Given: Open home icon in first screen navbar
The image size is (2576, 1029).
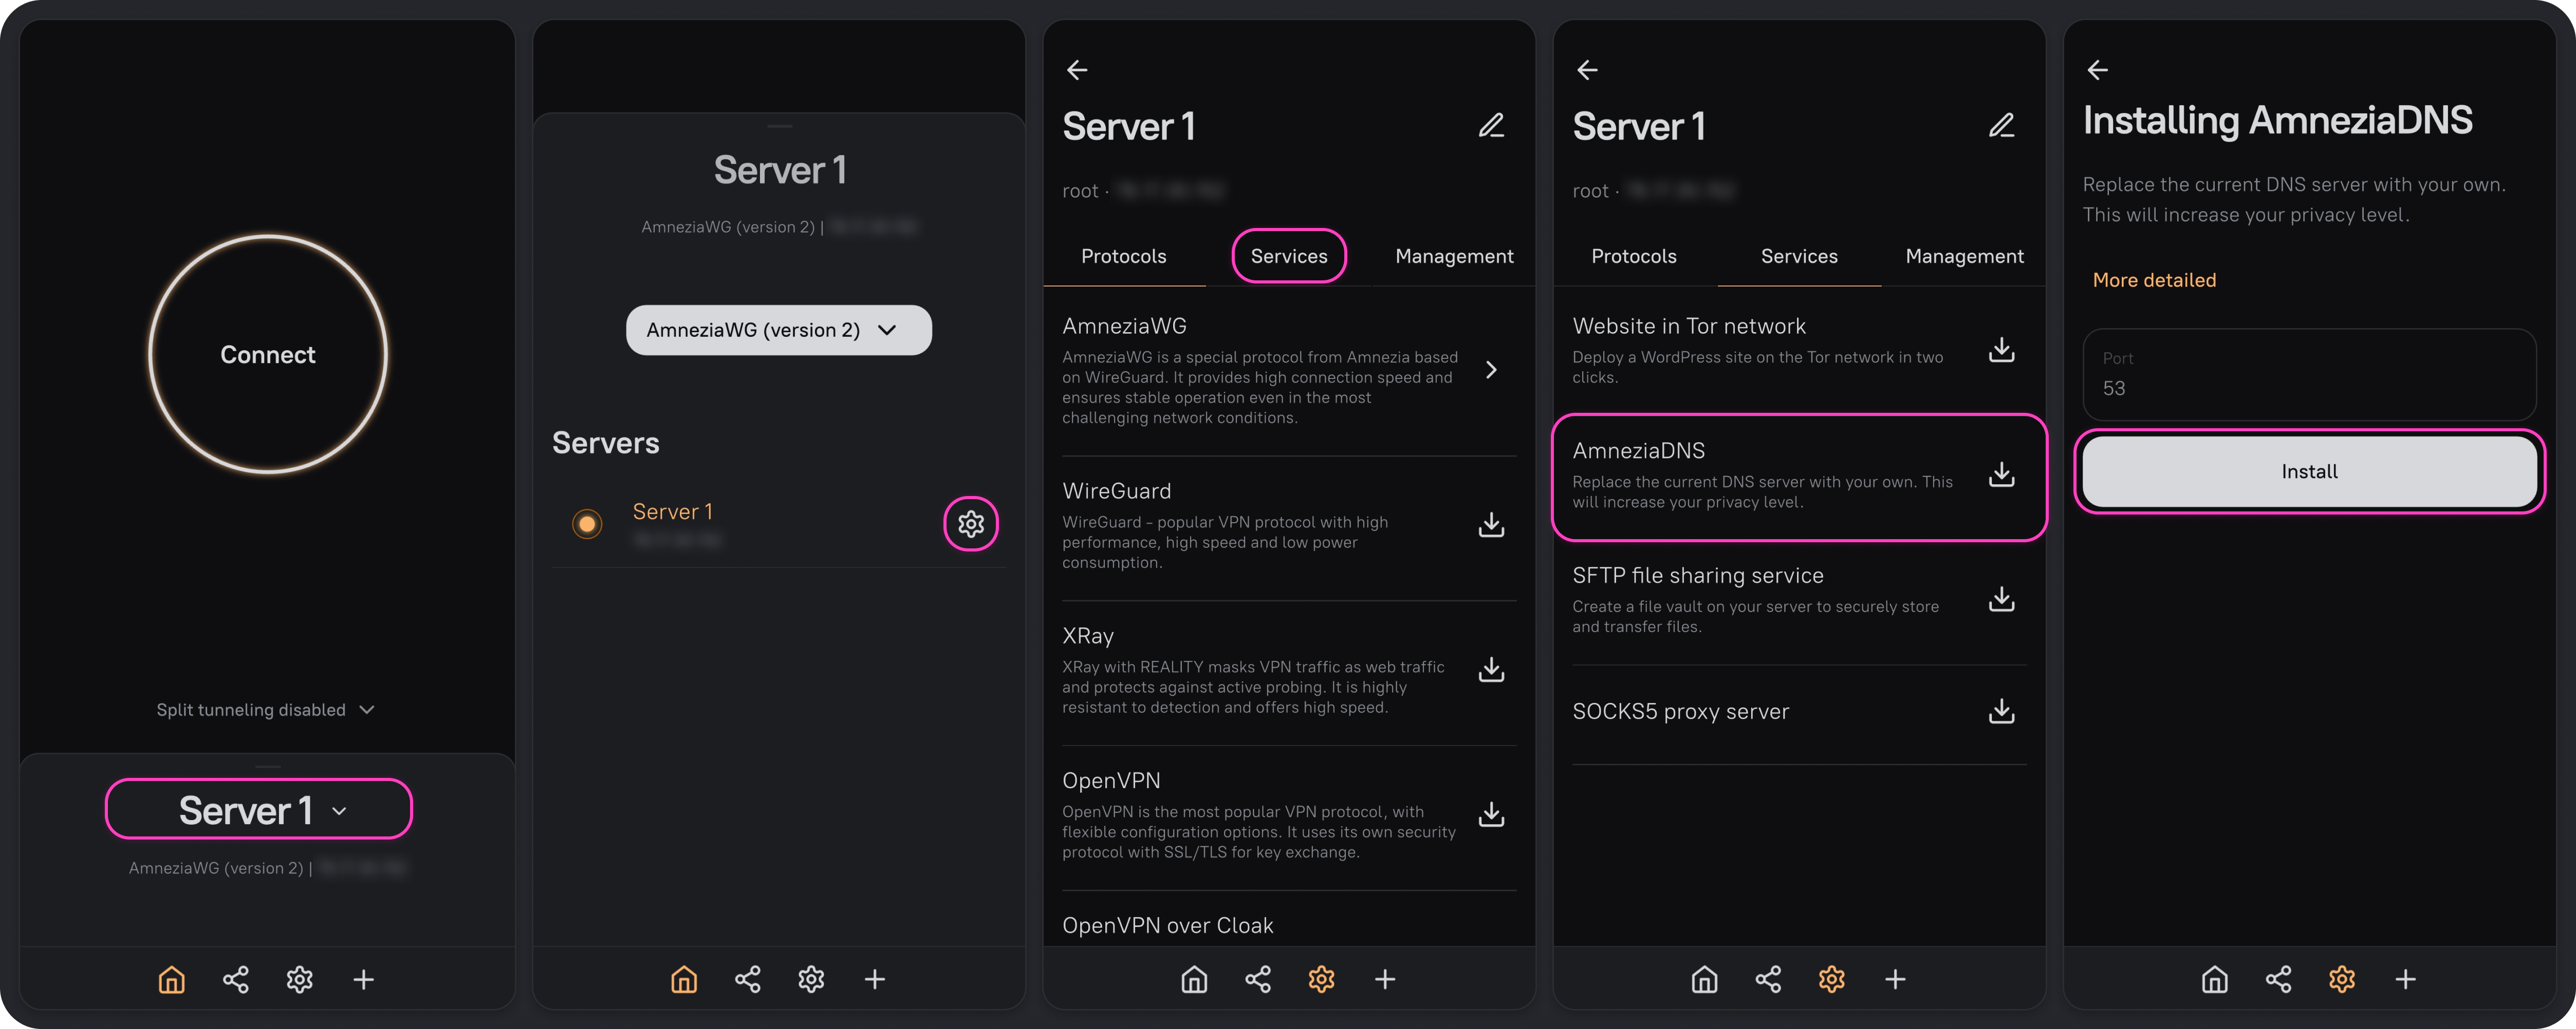Looking at the screenshot, I should pos(172,979).
